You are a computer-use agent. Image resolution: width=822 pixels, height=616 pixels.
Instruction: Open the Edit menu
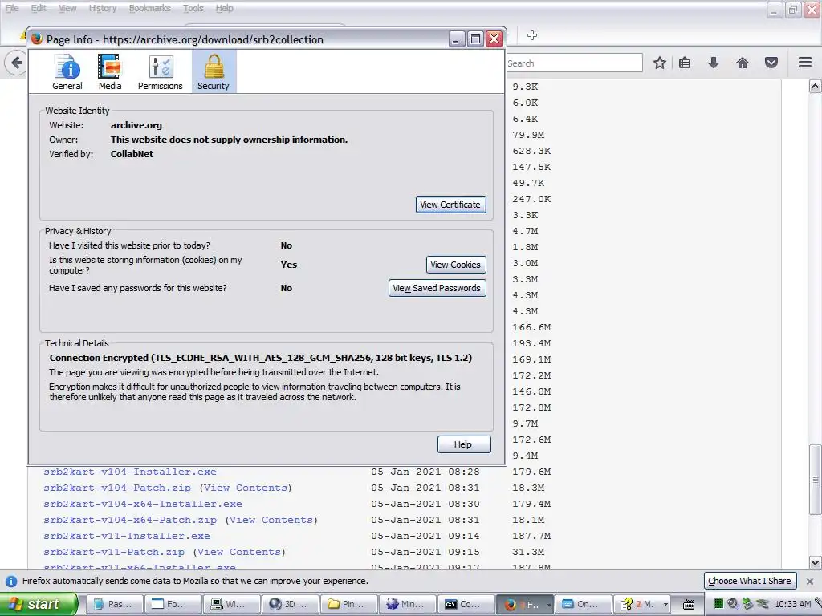(39, 8)
